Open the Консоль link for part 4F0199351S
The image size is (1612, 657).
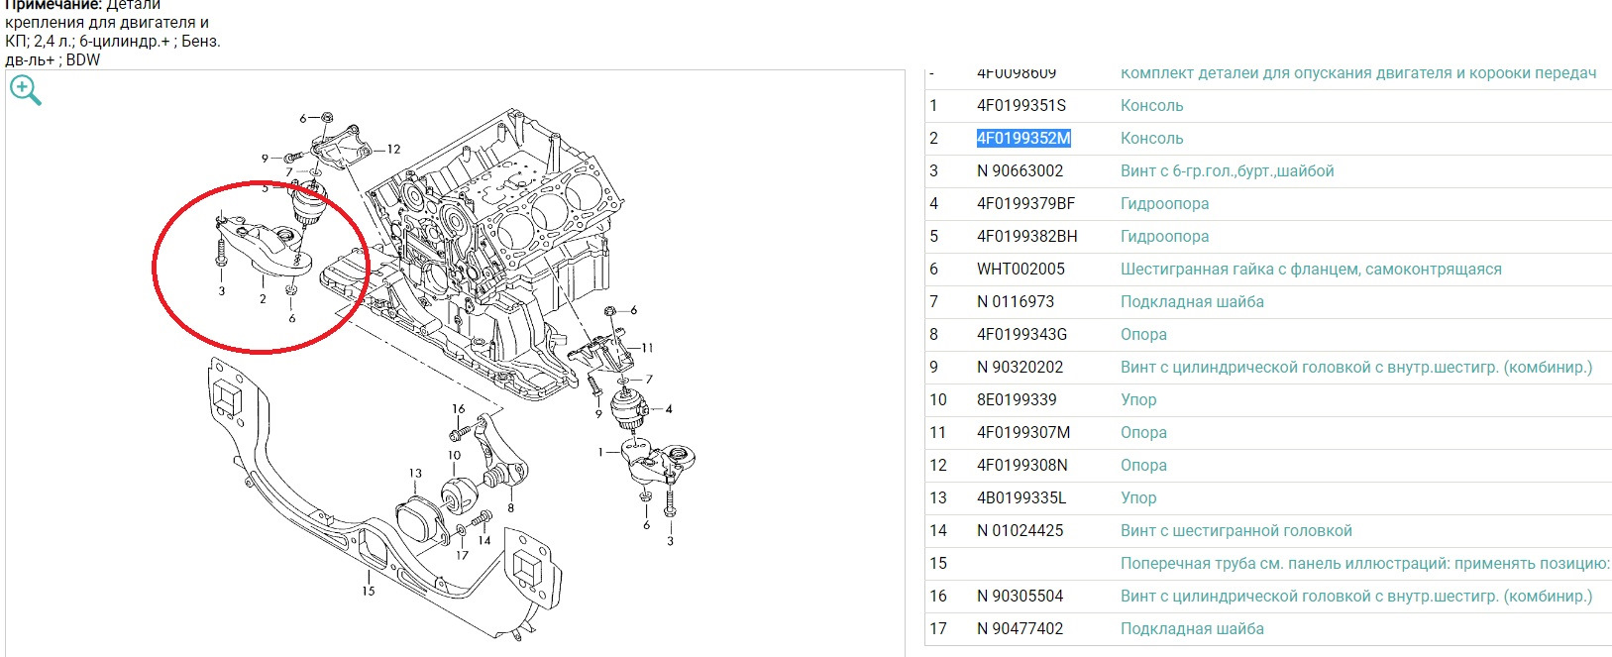[1151, 106]
